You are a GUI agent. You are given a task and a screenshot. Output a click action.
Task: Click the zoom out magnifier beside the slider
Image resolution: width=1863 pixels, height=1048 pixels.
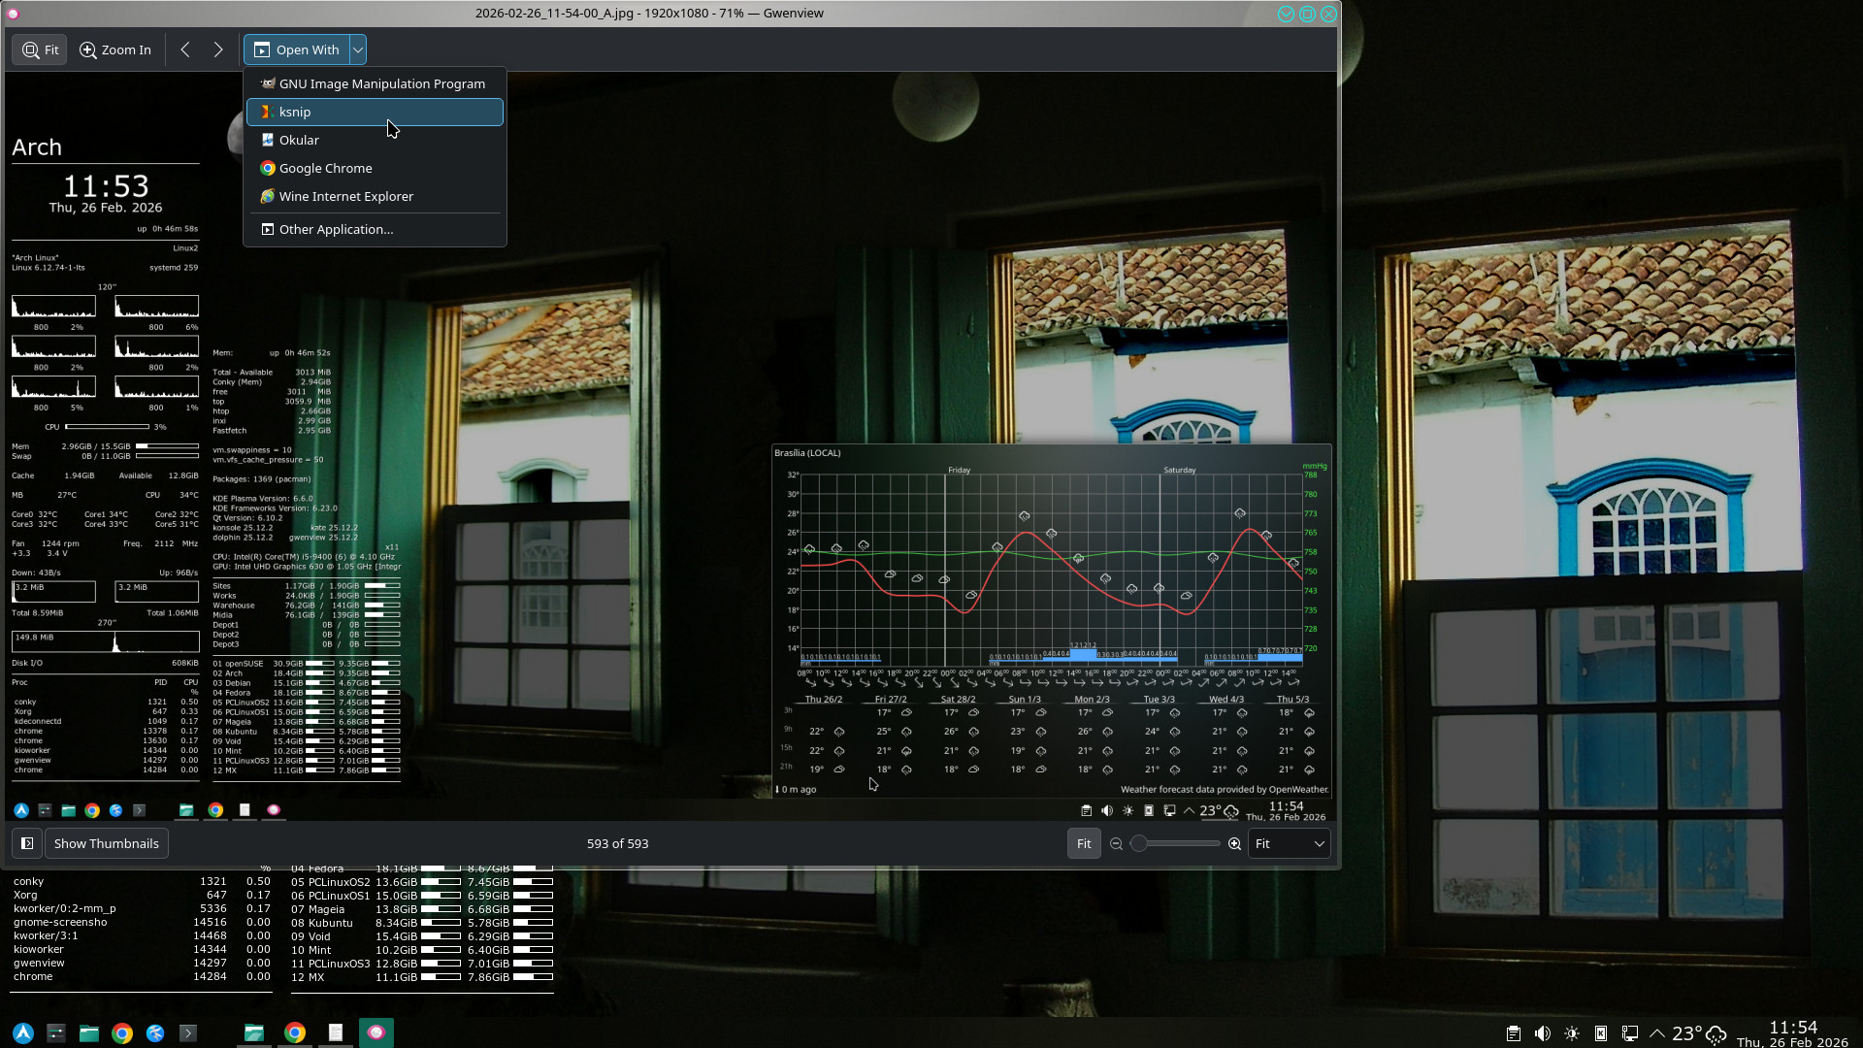pos(1116,844)
